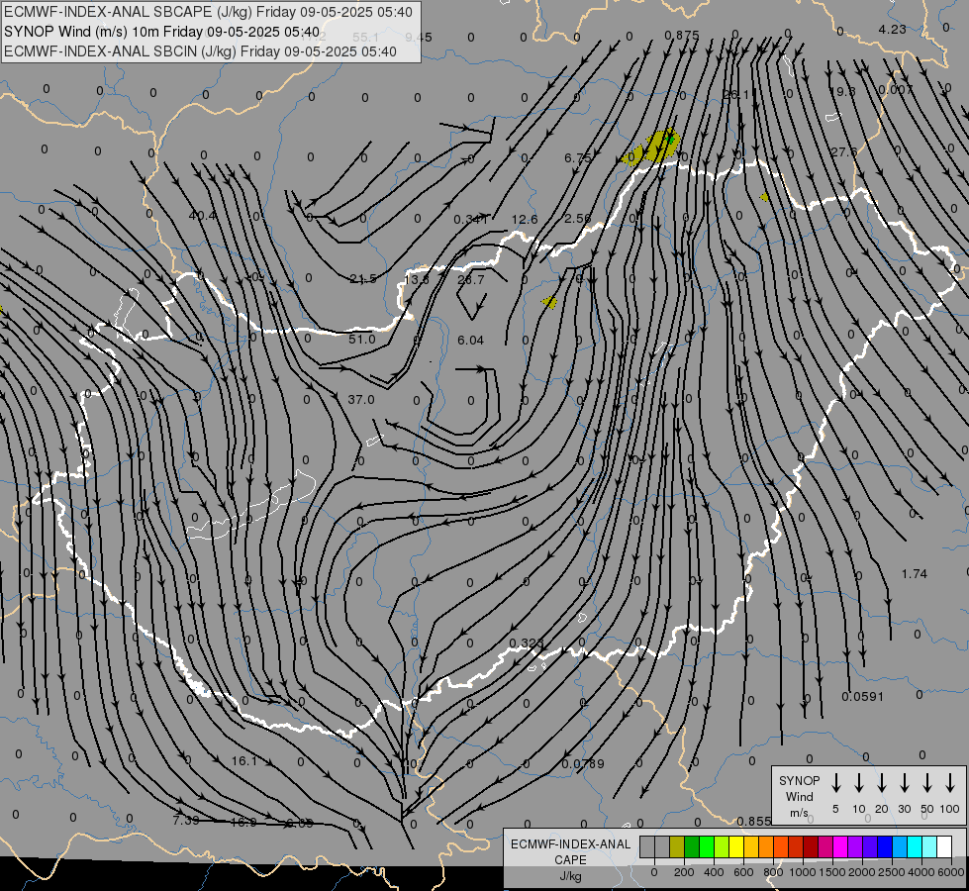The height and width of the screenshot is (891, 969).
Task: Click the map value 26.7
Action: [x=471, y=280]
